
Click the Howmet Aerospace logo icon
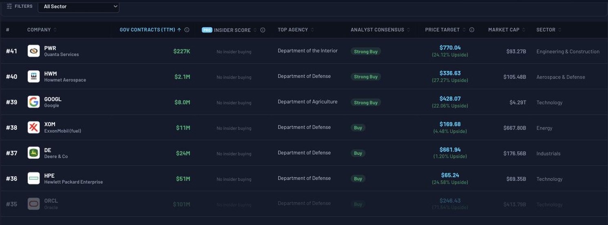[33, 77]
